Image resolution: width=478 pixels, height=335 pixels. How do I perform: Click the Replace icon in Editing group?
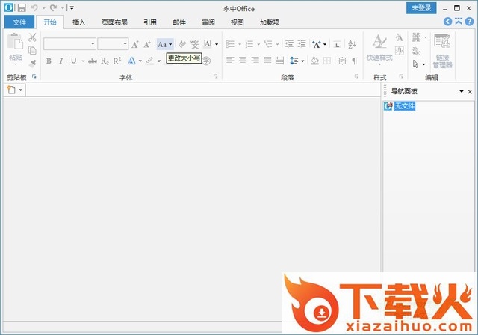pyautogui.click(x=416, y=51)
